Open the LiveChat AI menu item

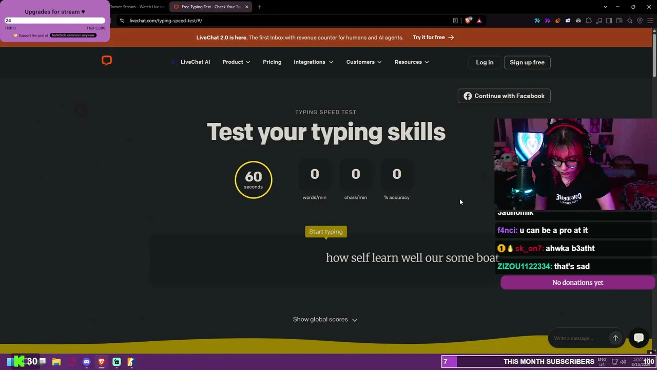[191, 62]
